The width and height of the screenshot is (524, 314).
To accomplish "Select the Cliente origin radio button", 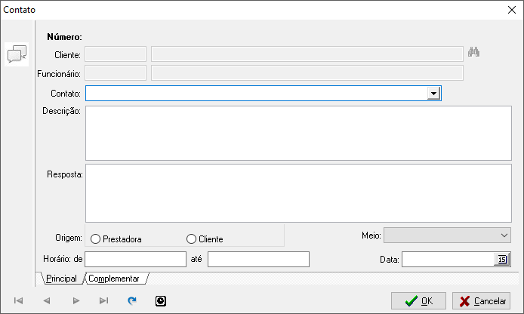I will click(x=191, y=239).
